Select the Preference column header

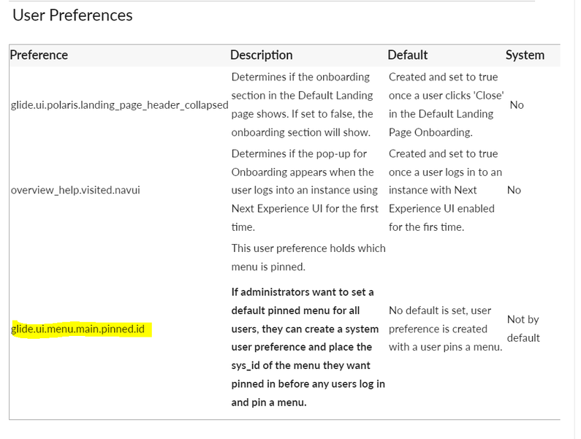[x=39, y=56]
